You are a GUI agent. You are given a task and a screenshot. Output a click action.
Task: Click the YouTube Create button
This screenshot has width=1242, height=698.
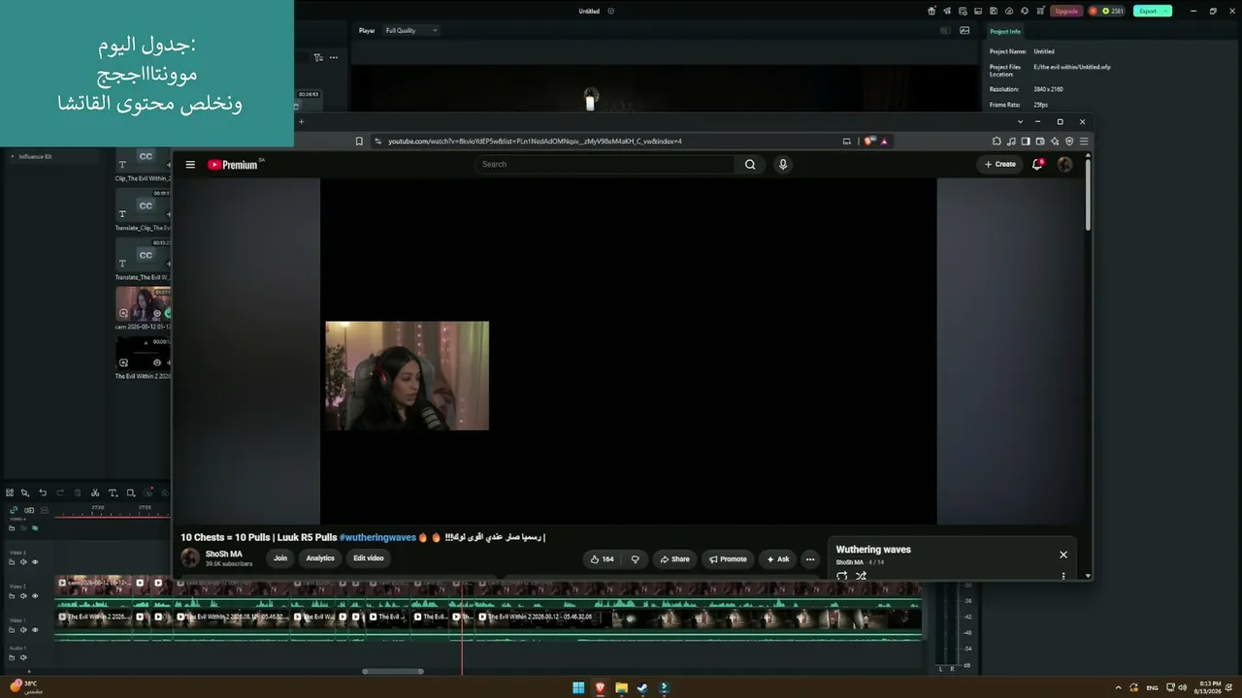(x=1000, y=165)
